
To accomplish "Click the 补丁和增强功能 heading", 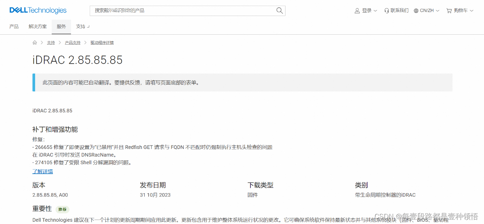I will (x=55, y=130).
